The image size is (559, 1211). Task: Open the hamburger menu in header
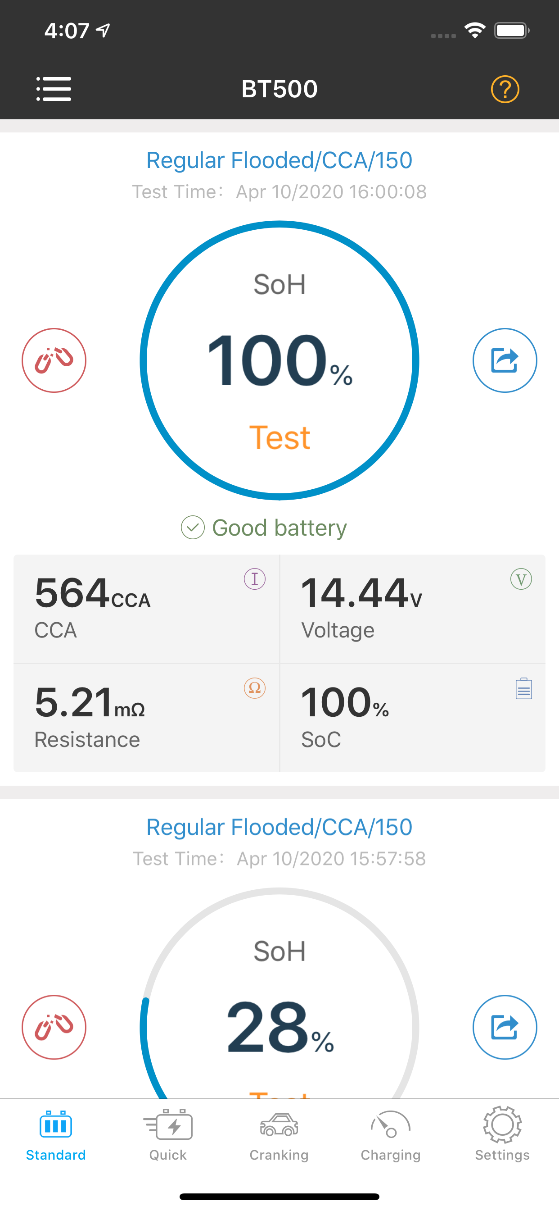click(54, 89)
